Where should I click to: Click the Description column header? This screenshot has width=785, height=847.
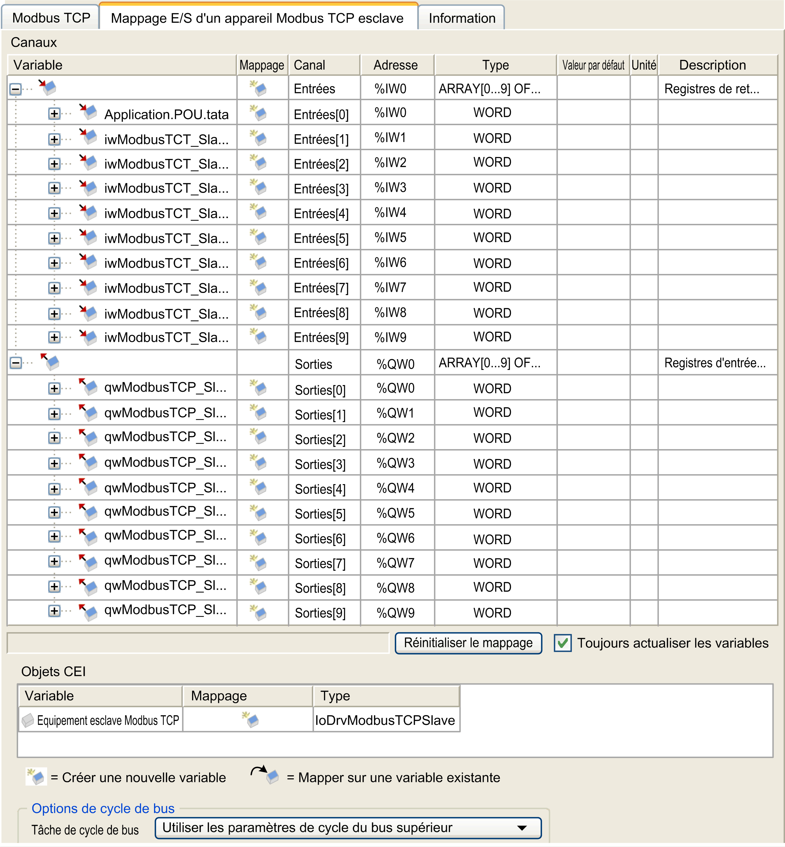pos(718,65)
